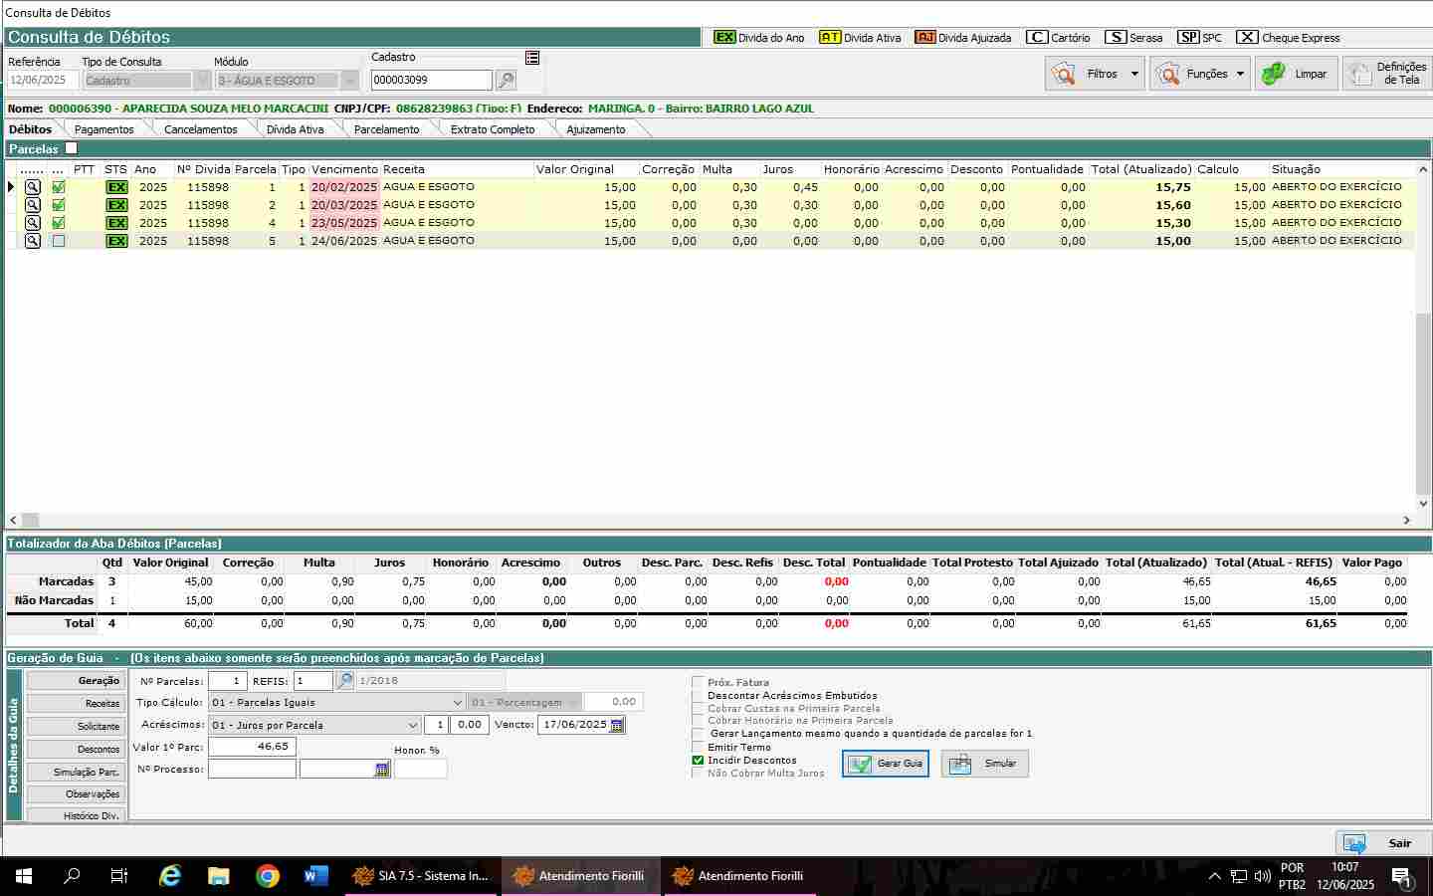1433x896 pixels.
Task: Toggle the Parcelas select-all checkbox
Action: 71,148
